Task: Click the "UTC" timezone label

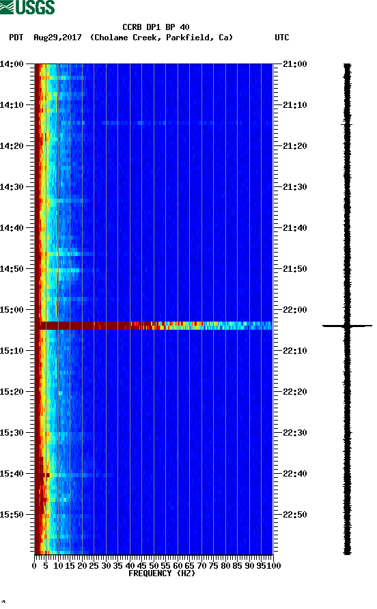Action: tap(282, 38)
